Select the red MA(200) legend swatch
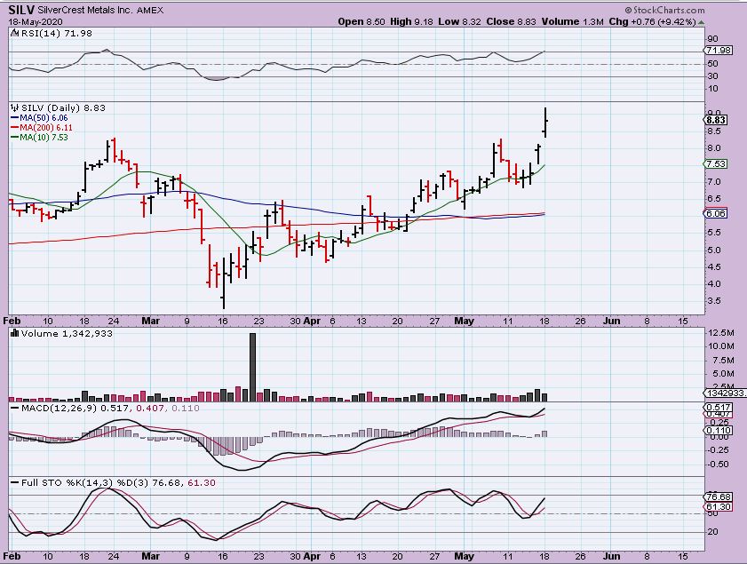 point(14,128)
